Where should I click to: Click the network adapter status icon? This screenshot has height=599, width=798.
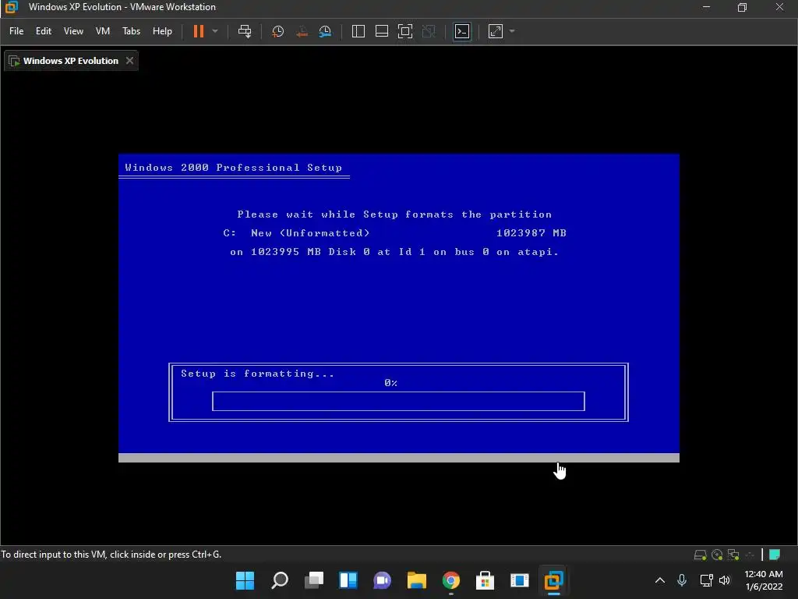coord(733,555)
